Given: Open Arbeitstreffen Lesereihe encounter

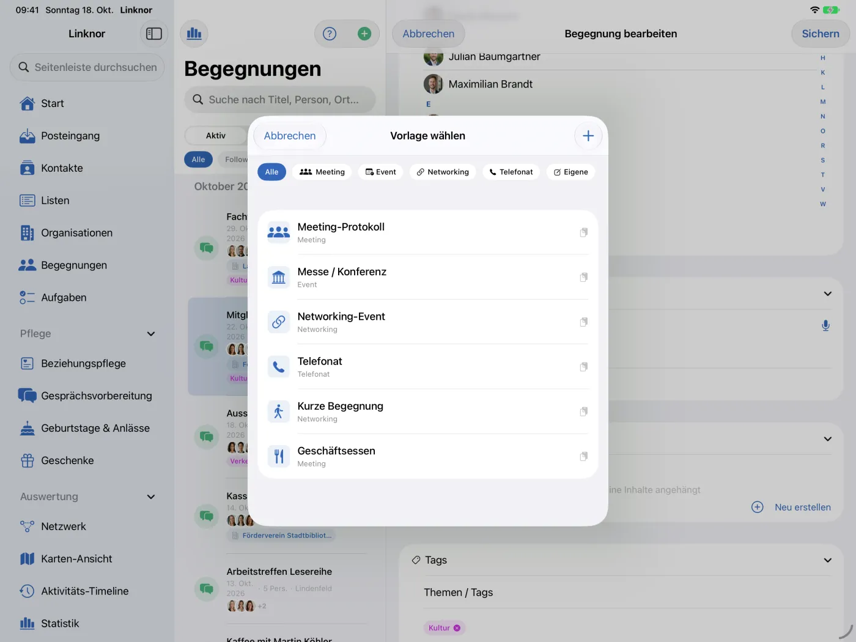Looking at the screenshot, I should 280,589.
